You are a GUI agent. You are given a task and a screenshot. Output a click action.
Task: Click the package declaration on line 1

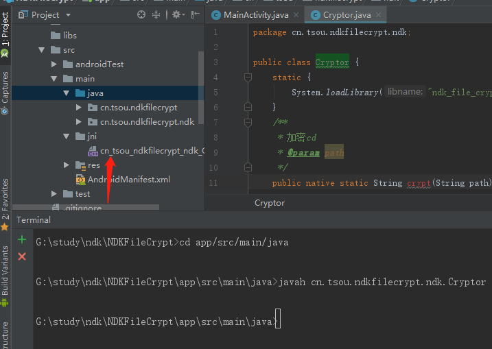(331, 32)
